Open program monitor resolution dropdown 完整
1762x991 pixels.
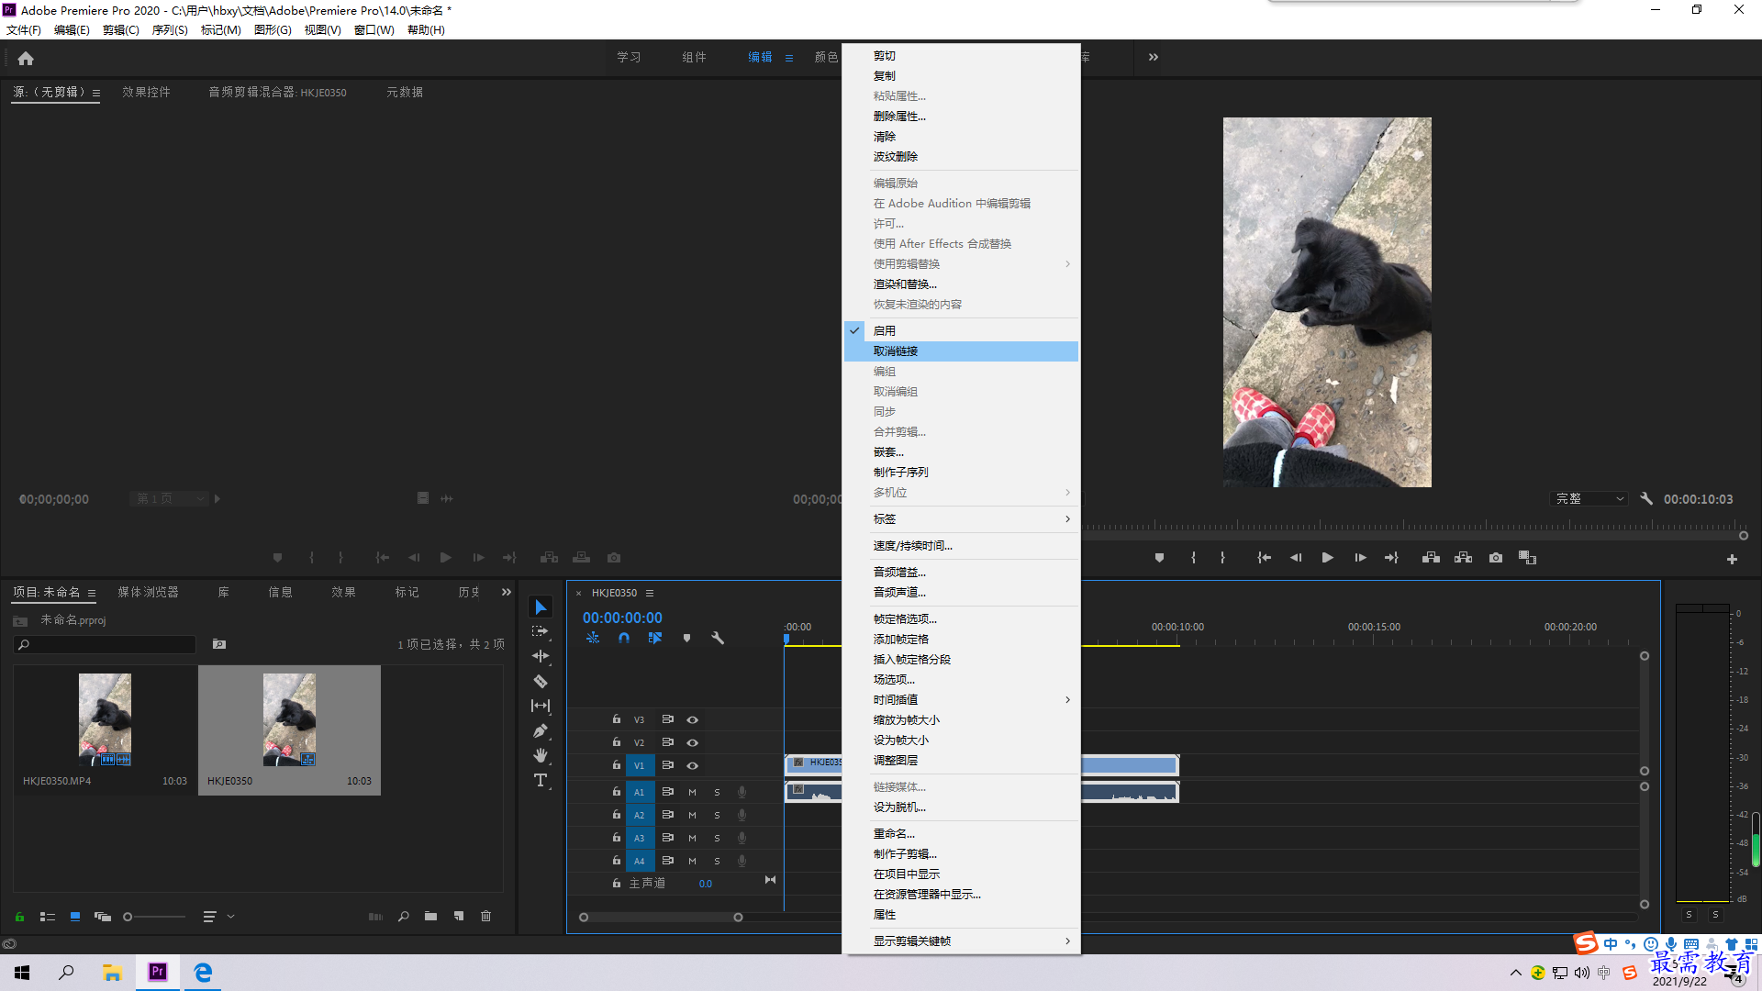(1589, 498)
